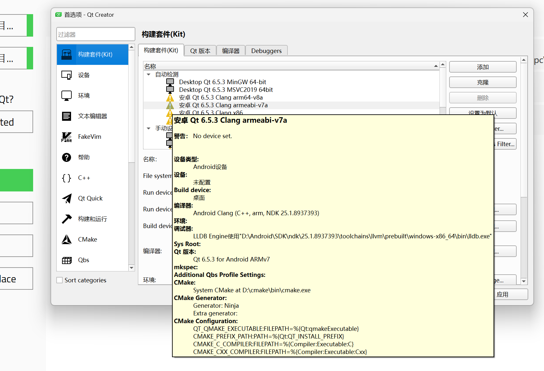Image resolution: width=544 pixels, height=371 pixels.
Task: Open the 帮助 help question-mark icon
Action: point(67,157)
